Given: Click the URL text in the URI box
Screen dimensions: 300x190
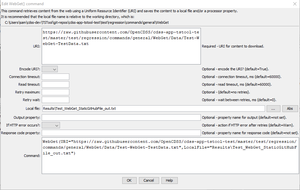Looking at the screenshot, I should point(121,38).
